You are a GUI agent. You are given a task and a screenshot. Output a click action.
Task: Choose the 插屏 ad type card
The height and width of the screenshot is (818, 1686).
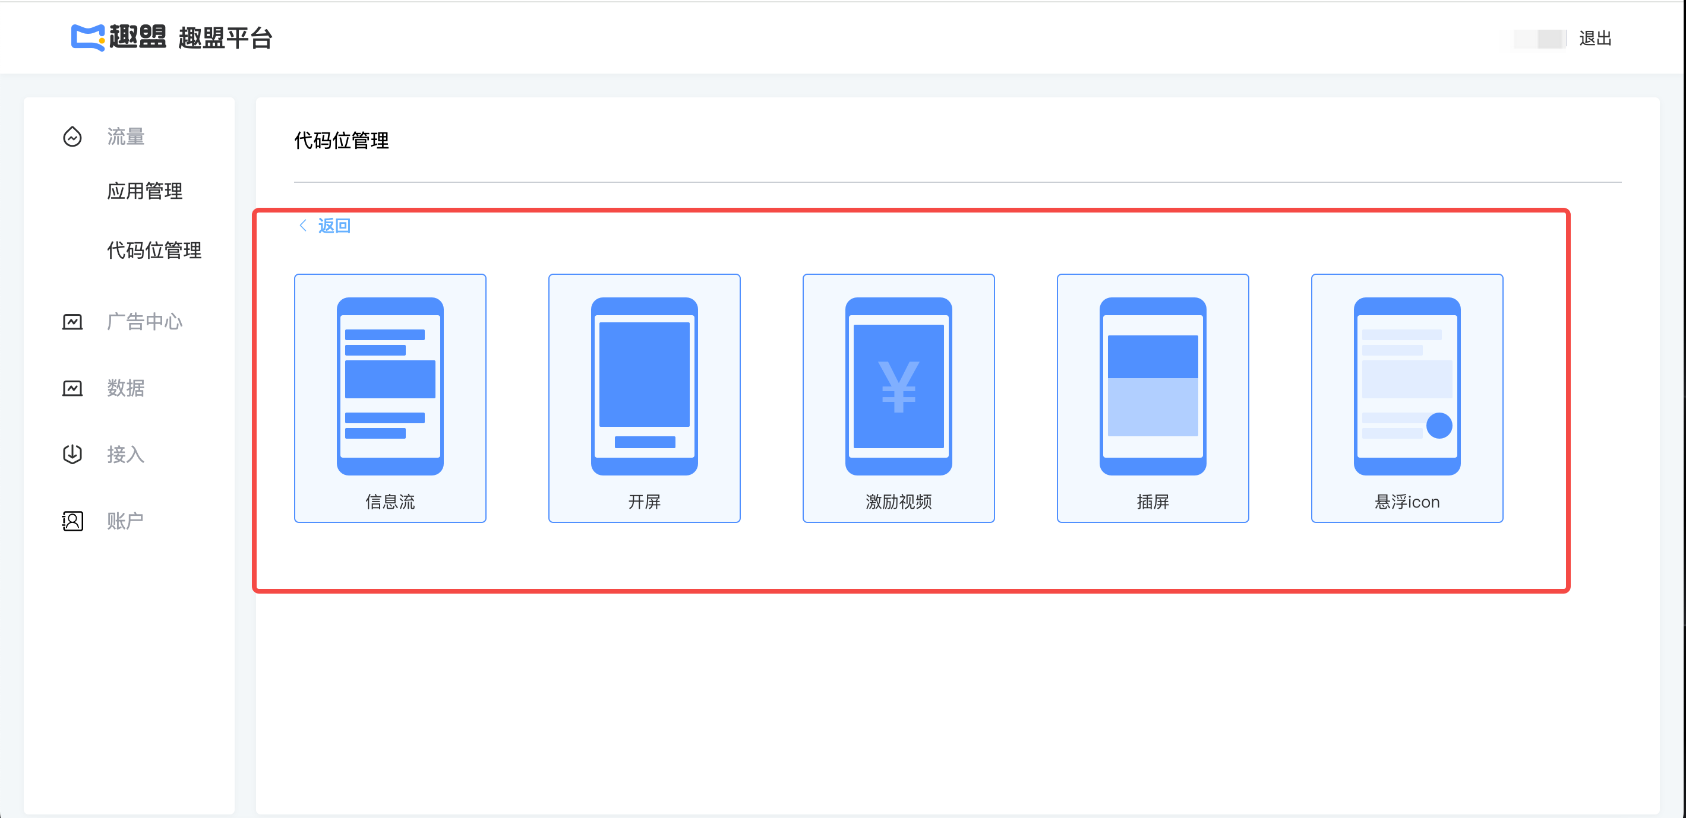point(1152,398)
